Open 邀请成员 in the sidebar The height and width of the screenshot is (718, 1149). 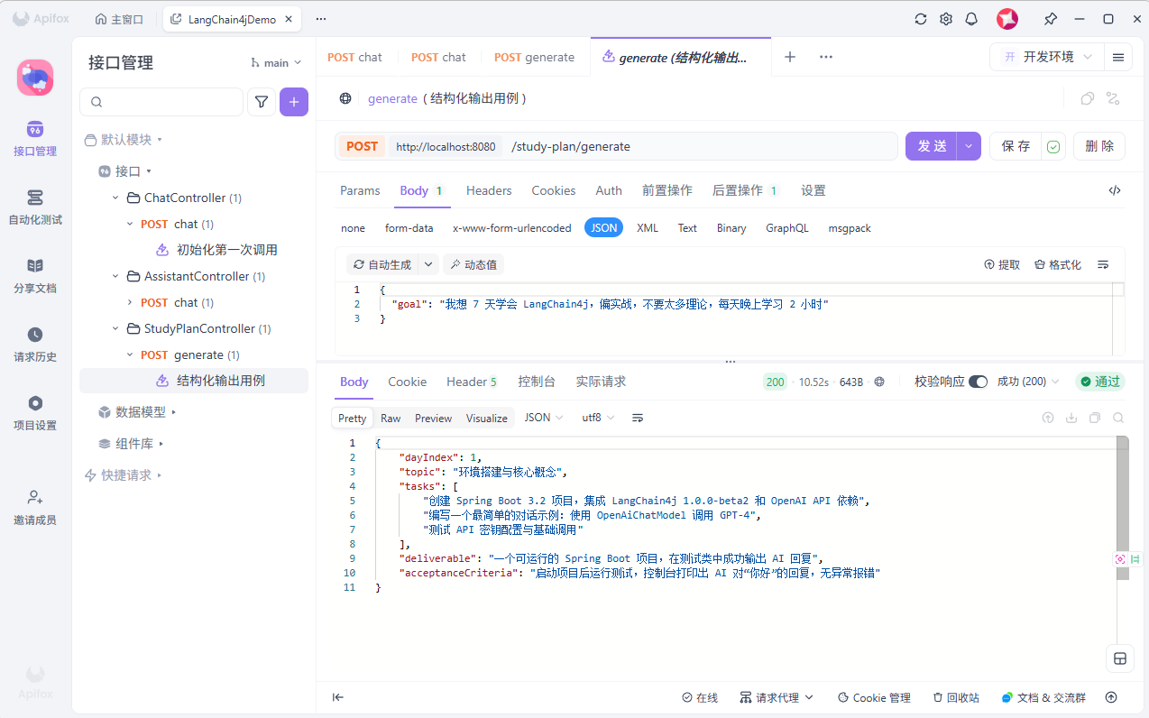coord(35,507)
